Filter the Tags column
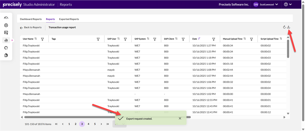The height and width of the screenshot is (131, 305). (x=98, y=39)
